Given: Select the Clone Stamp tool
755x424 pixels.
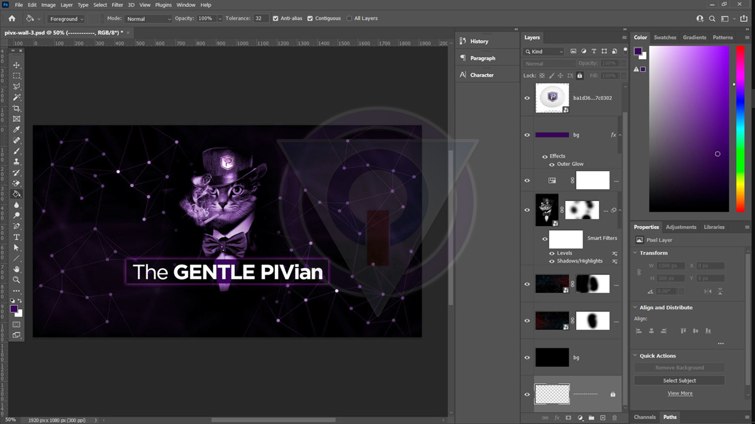Looking at the screenshot, I should pos(17,162).
